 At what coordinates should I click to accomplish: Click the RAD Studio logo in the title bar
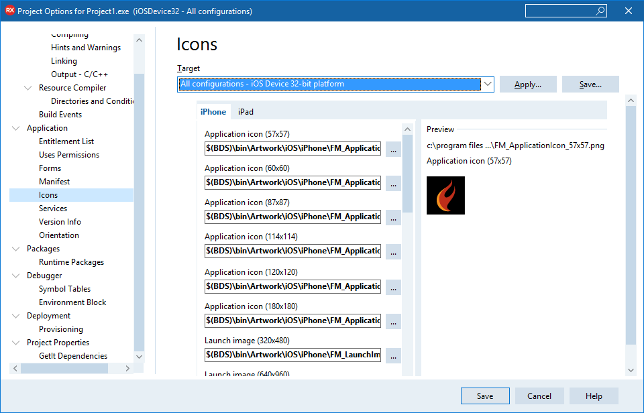click(9, 10)
